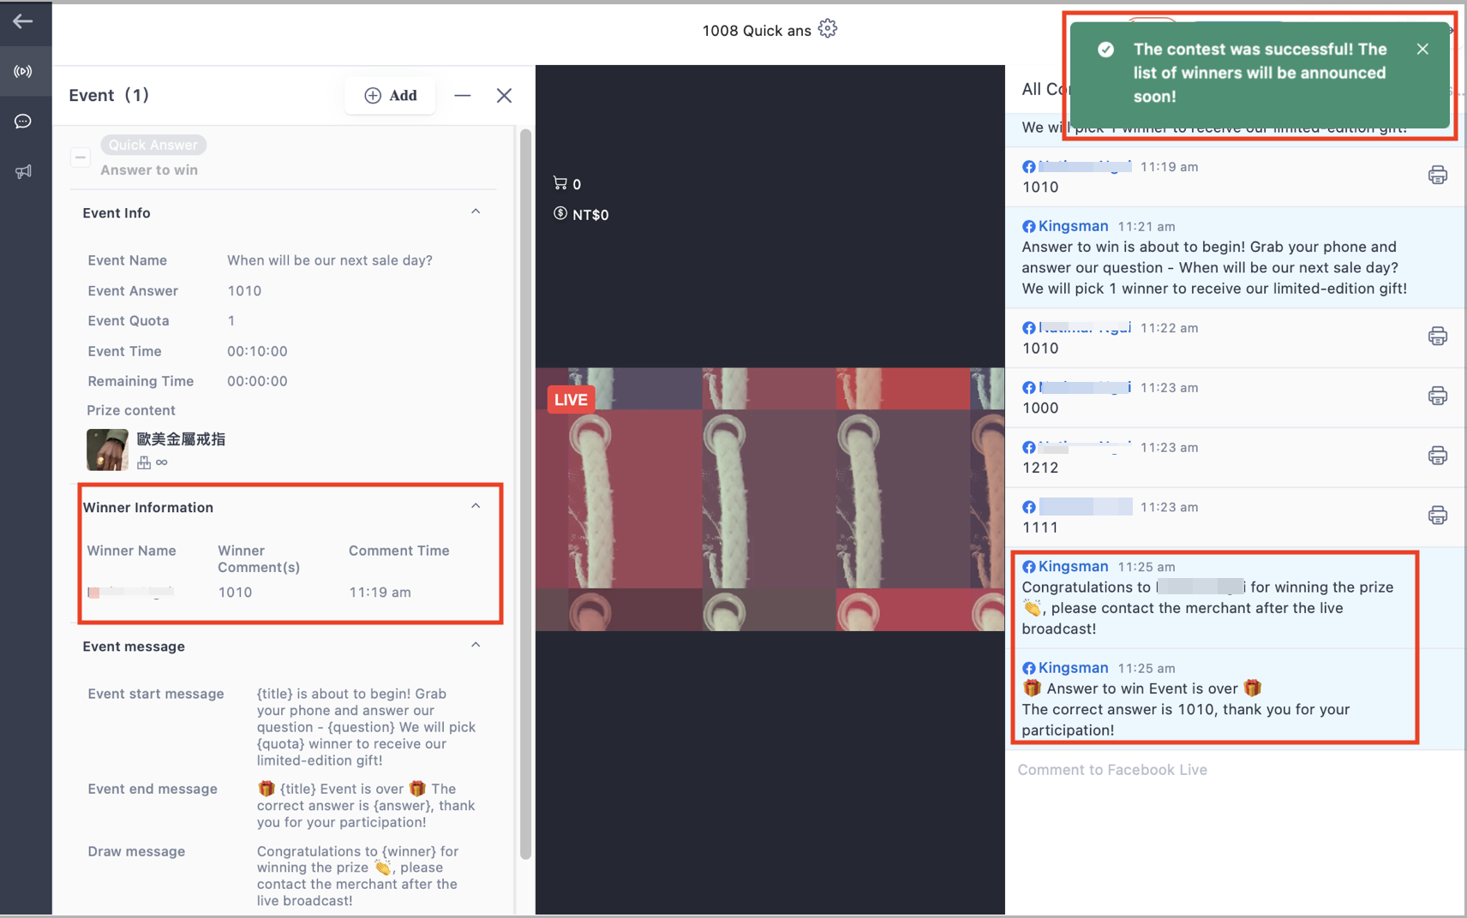The image size is (1467, 918).
Task: Print the 11:19 am comment 1010
Action: click(x=1437, y=176)
